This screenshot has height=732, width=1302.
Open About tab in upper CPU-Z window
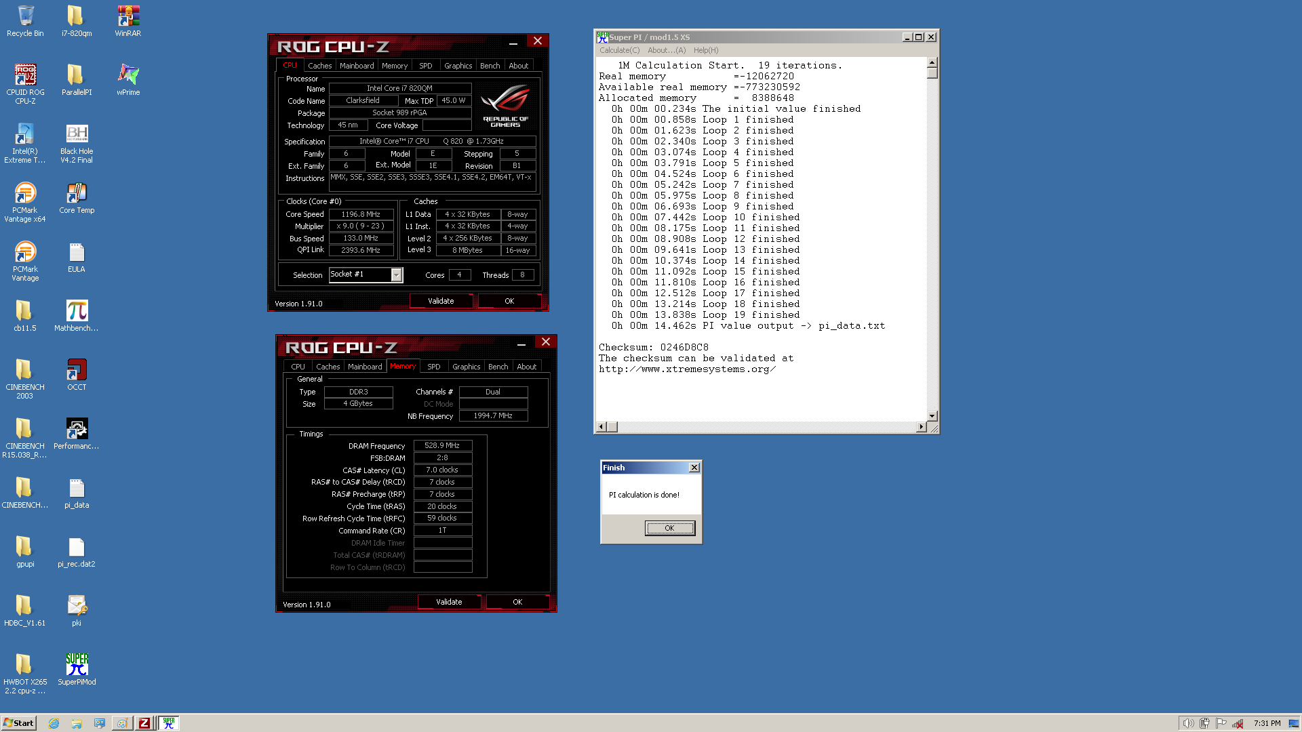tap(518, 66)
